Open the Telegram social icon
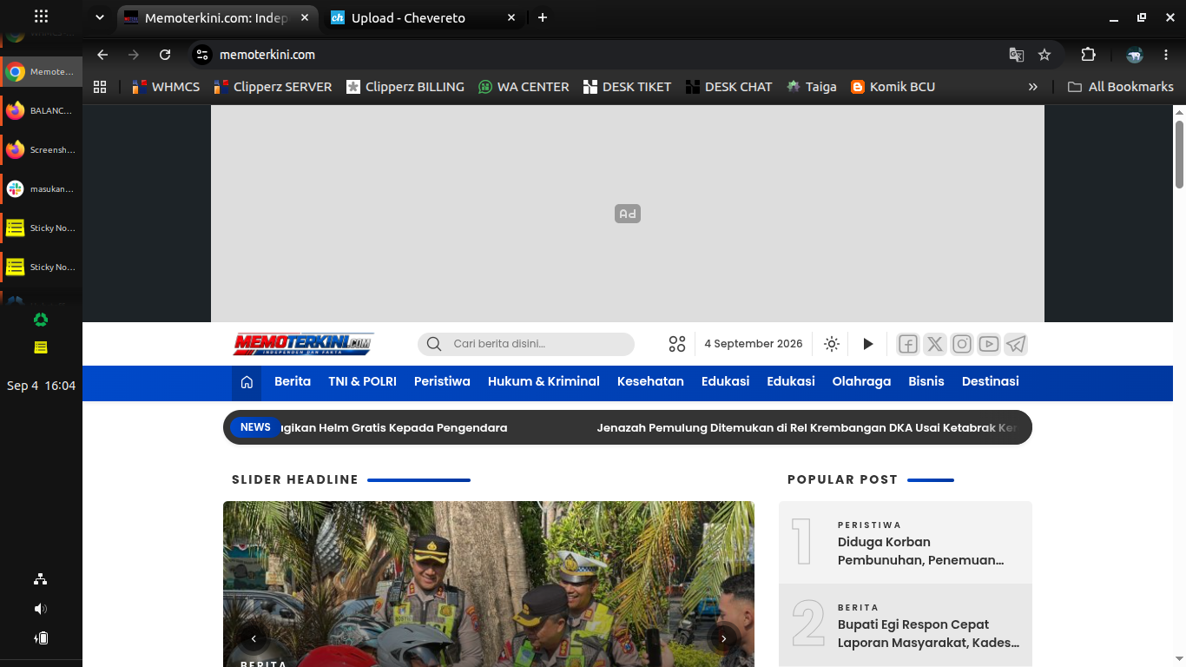Image resolution: width=1186 pixels, height=667 pixels. [1016, 344]
